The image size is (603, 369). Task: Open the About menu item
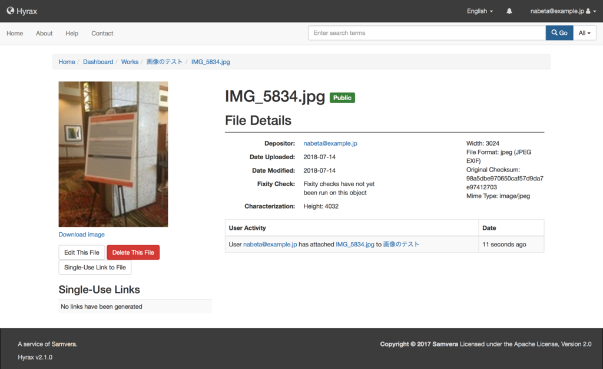(44, 34)
